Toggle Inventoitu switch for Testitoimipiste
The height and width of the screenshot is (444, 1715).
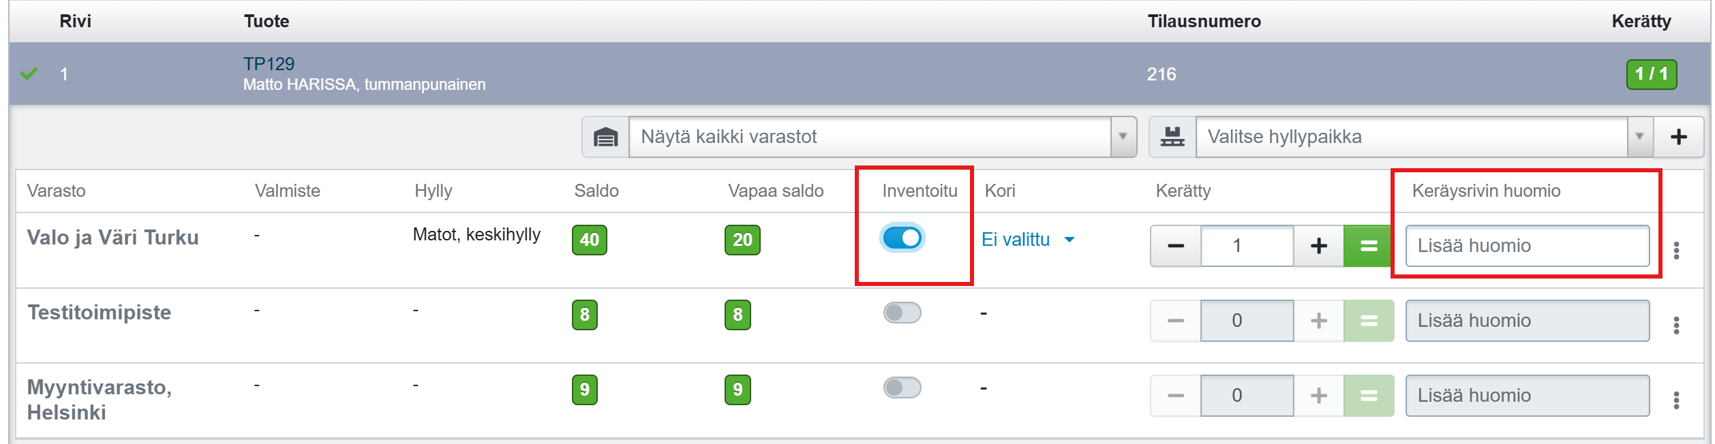[902, 313]
